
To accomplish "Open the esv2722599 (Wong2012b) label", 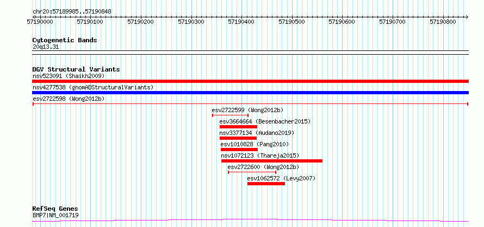I will [x=247, y=110].
